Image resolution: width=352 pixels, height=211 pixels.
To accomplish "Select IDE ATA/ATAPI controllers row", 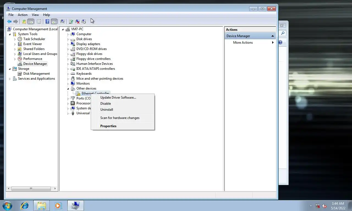I will [96, 69].
